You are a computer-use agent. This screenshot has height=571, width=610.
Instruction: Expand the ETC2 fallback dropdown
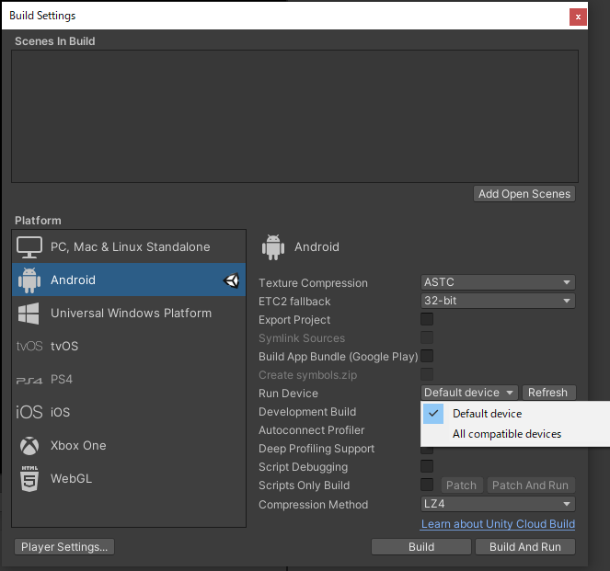pos(498,302)
